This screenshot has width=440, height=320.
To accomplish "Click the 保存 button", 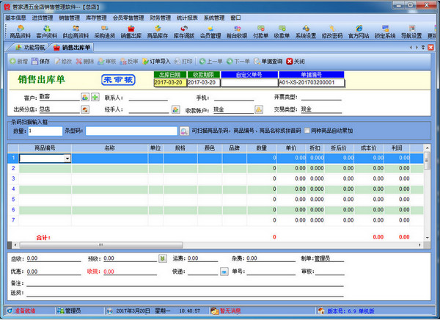I will click(41, 61).
